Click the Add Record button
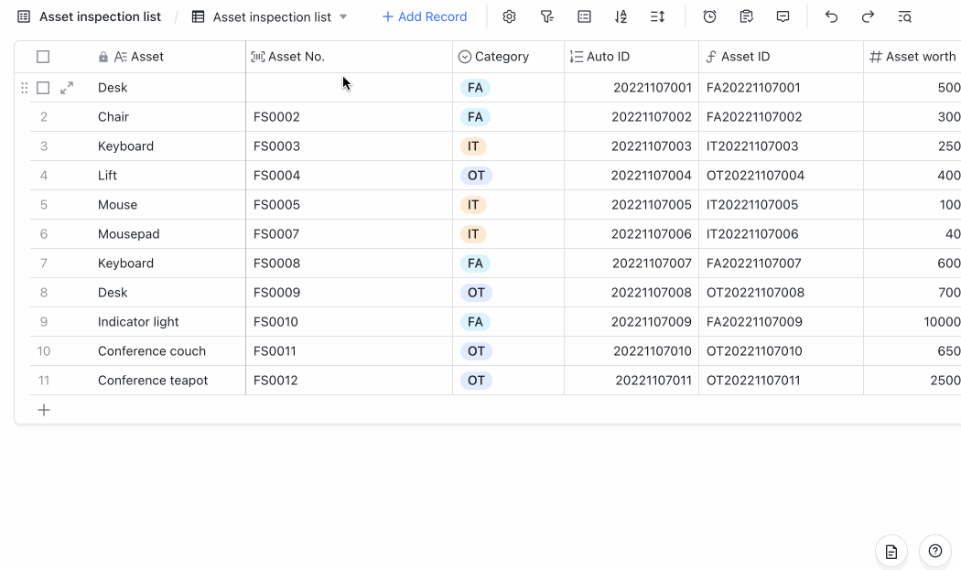 coord(424,16)
